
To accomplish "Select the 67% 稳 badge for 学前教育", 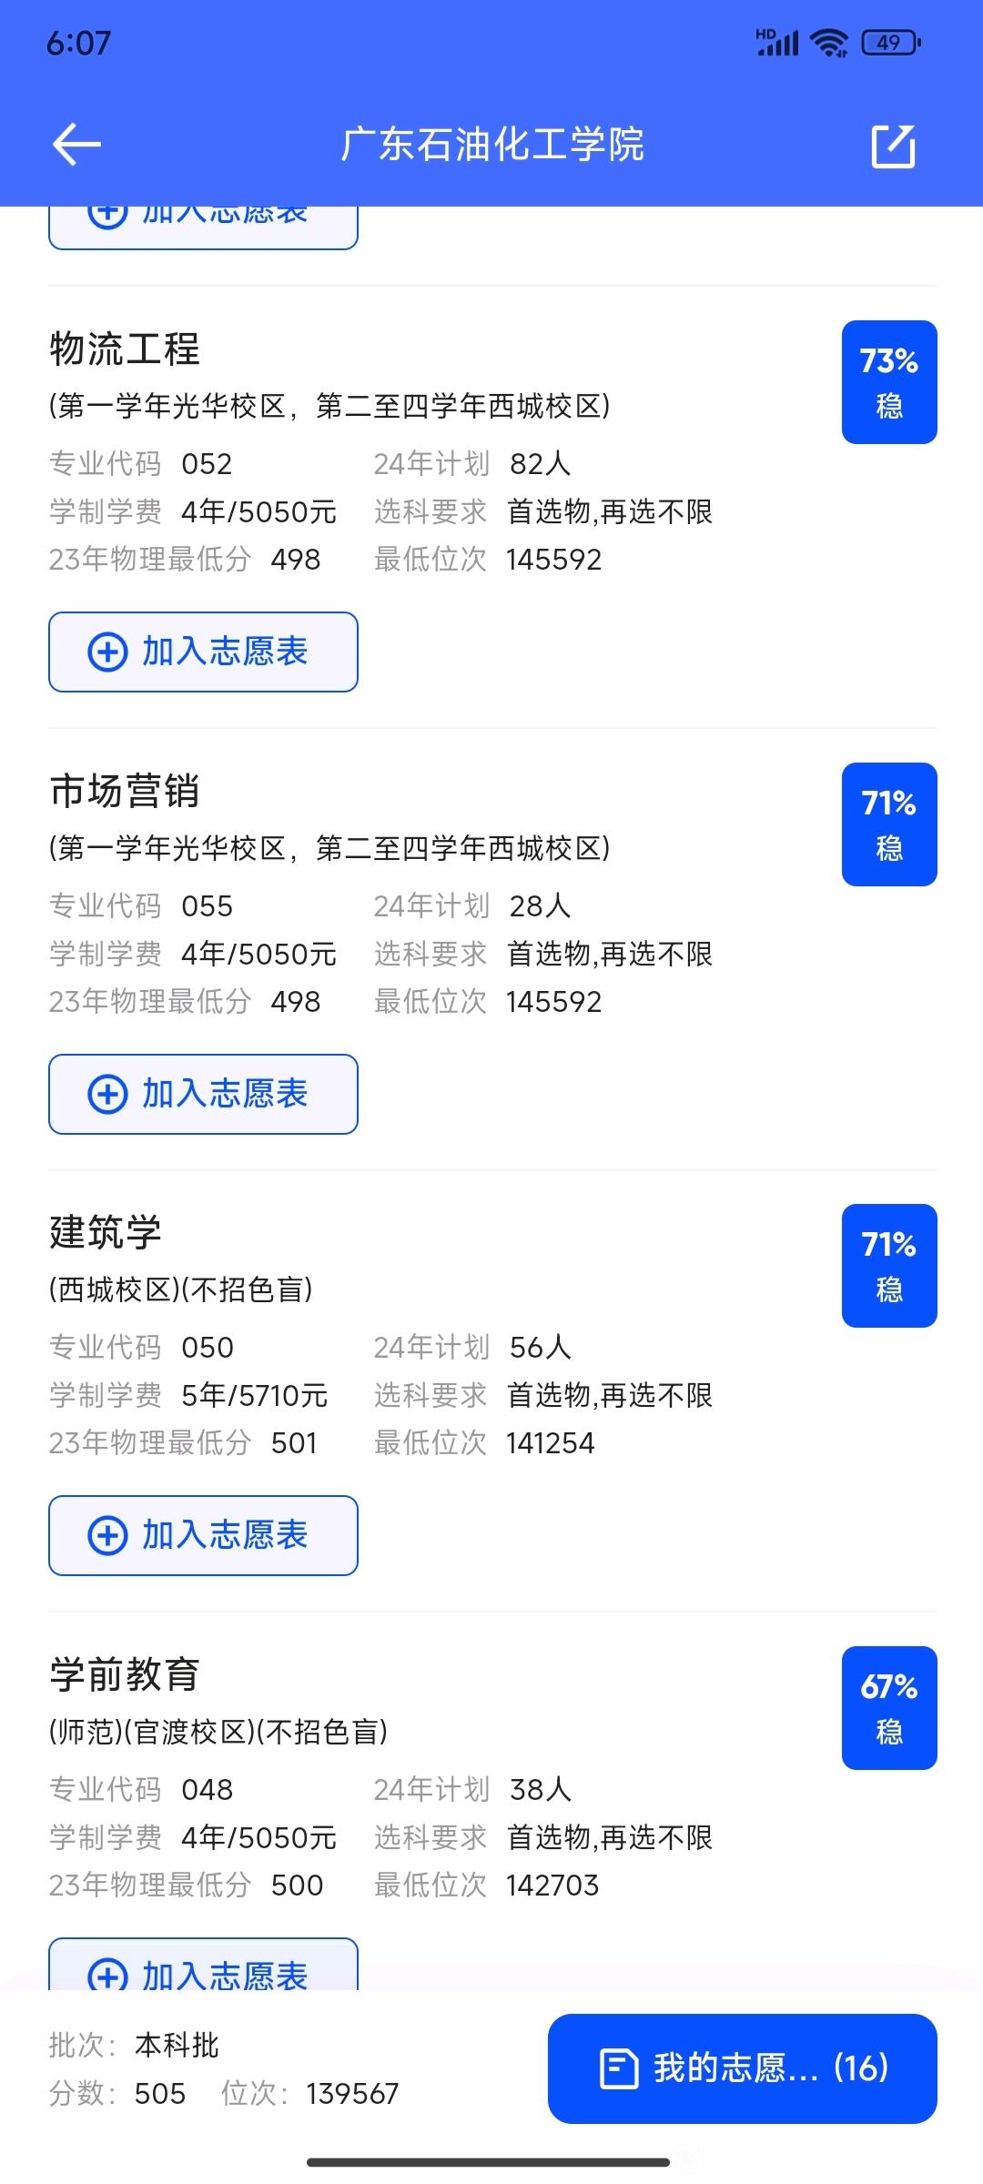I will click(x=889, y=1708).
